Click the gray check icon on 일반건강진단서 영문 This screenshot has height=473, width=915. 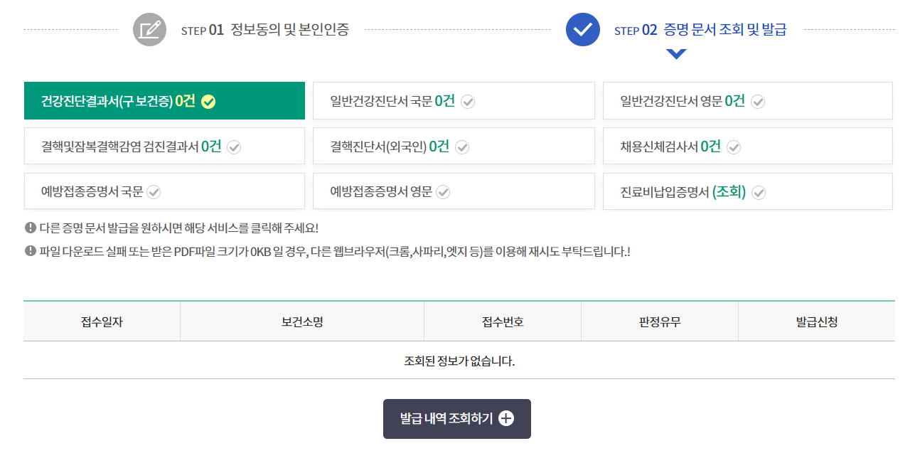tap(758, 101)
